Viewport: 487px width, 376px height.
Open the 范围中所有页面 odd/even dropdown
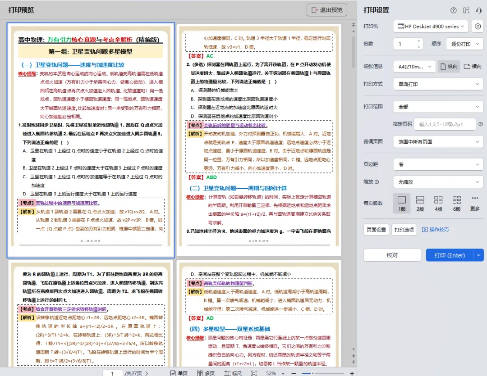coord(438,142)
